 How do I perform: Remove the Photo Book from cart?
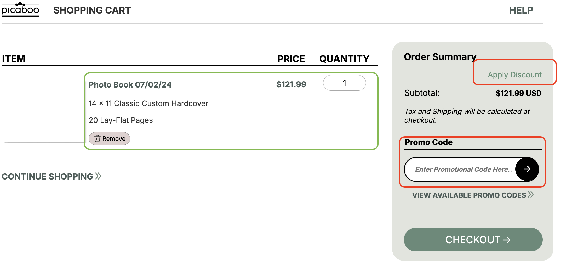tap(109, 138)
